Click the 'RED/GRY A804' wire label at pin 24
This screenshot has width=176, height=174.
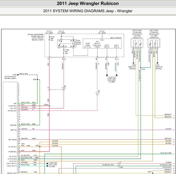pos(28,139)
